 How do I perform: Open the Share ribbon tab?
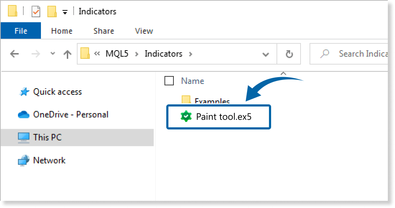[x=103, y=31]
